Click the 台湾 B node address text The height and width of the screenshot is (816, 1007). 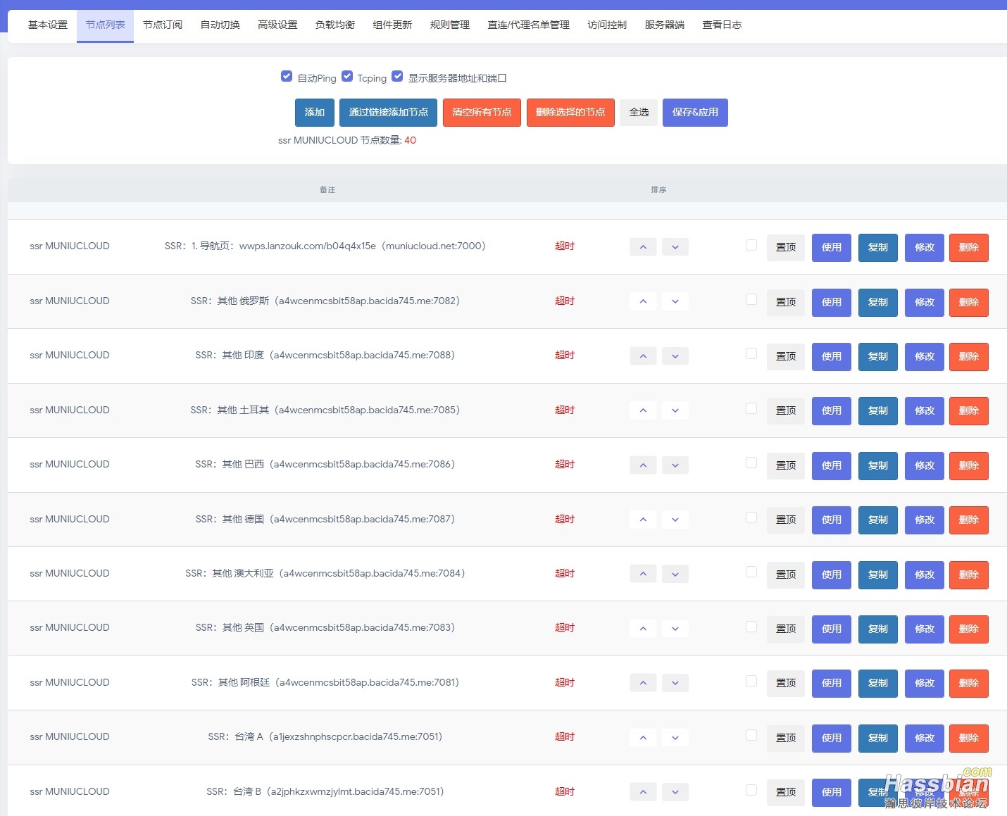pyautogui.click(x=325, y=791)
